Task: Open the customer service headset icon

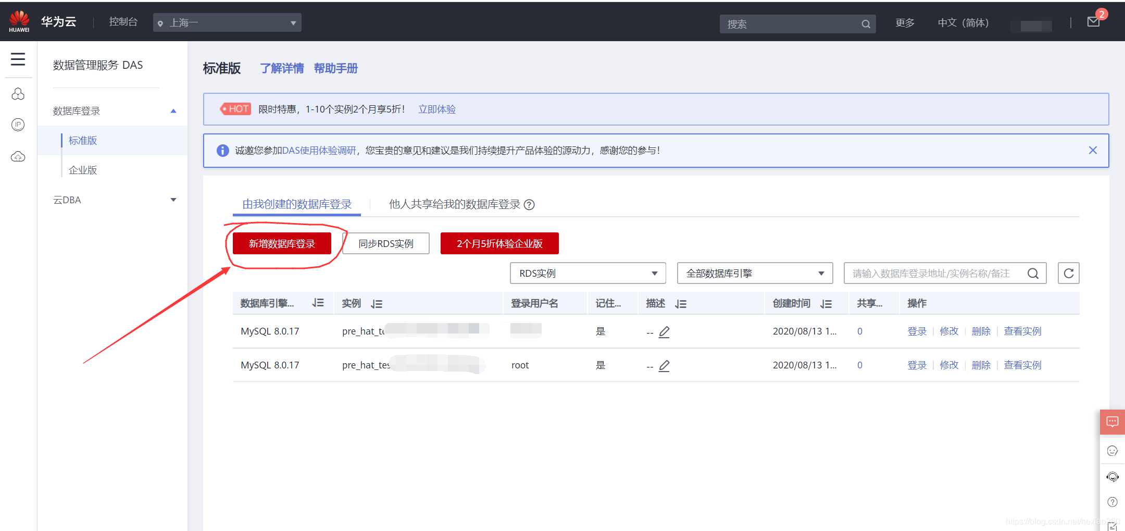Action: [1112, 477]
